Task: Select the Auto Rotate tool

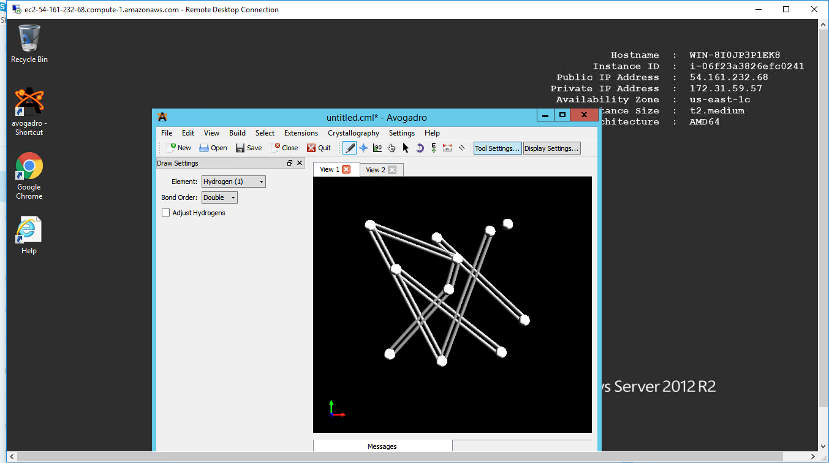Action: 420,148
